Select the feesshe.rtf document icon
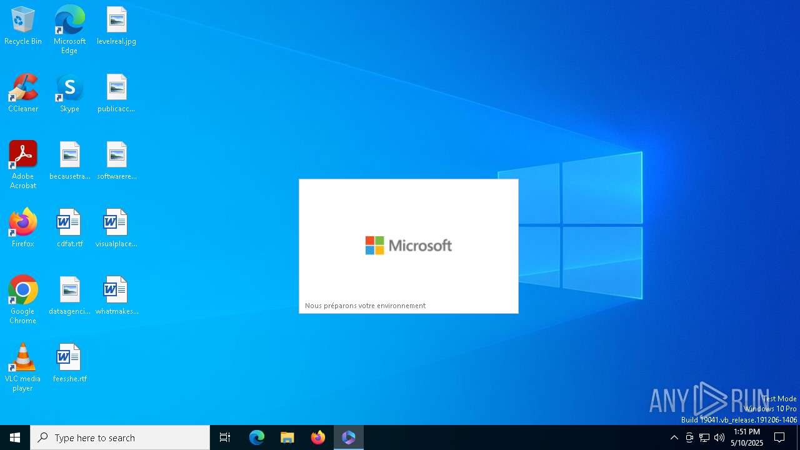This screenshot has height=450, width=800. [69, 364]
